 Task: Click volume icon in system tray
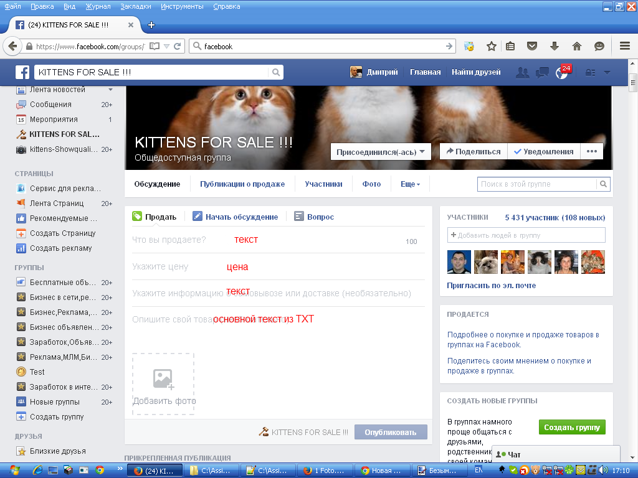(x=603, y=471)
